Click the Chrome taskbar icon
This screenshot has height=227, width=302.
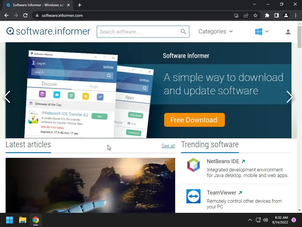36,220
